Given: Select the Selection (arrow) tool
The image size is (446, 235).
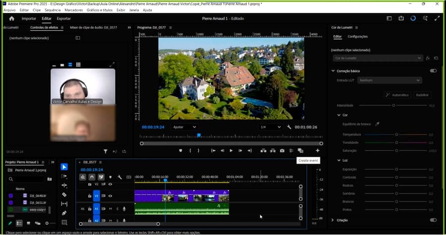Looking at the screenshot, I should click(64, 167).
